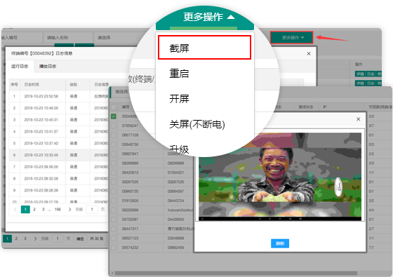Select 开屏 menu option
This screenshot has height=277, width=393.
click(x=179, y=99)
